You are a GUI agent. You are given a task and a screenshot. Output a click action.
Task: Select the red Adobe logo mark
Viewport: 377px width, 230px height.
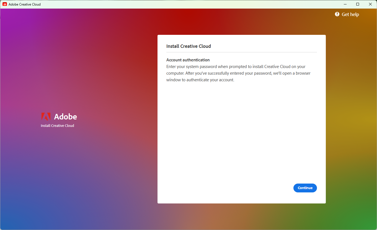tap(46, 116)
